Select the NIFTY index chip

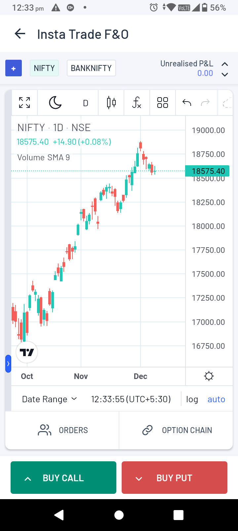pos(44,68)
